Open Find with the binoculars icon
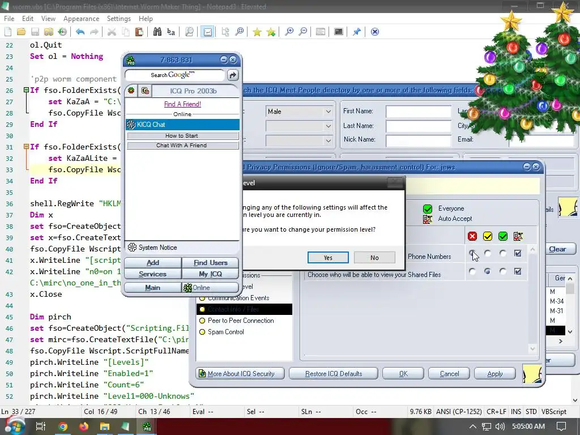 click(157, 32)
